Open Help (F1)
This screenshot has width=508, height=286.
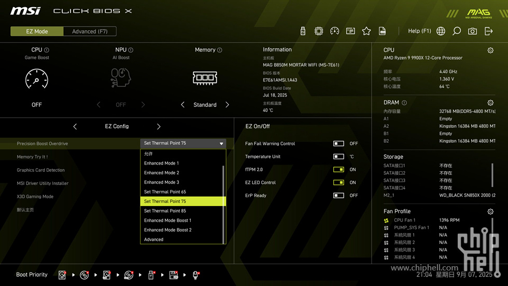point(419,31)
